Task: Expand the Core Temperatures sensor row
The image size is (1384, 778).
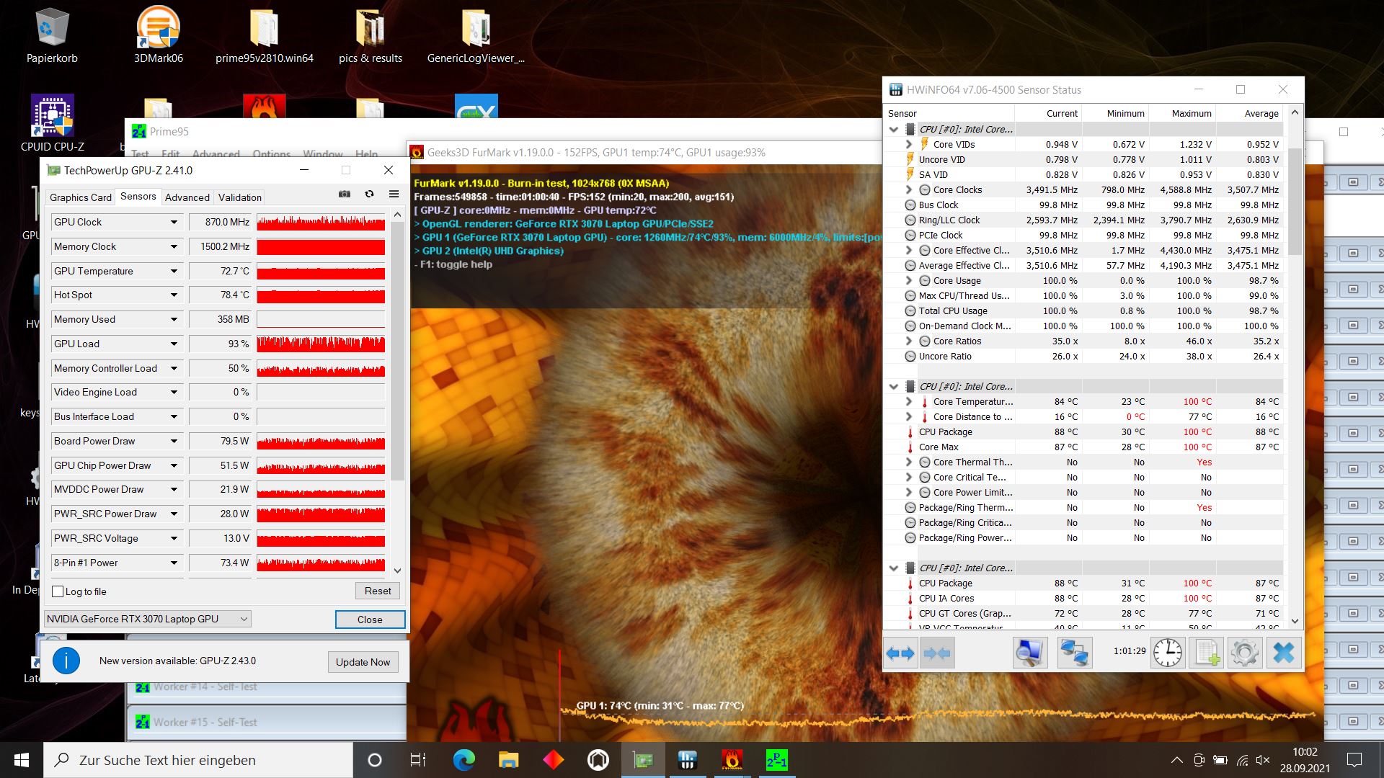Action: click(909, 401)
